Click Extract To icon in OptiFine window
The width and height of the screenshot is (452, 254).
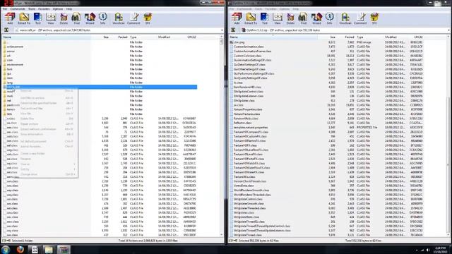[251, 18]
